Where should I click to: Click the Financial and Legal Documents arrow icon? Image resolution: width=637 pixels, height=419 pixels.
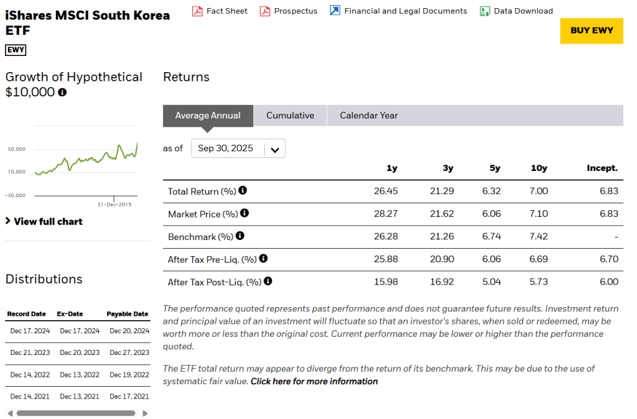(335, 11)
